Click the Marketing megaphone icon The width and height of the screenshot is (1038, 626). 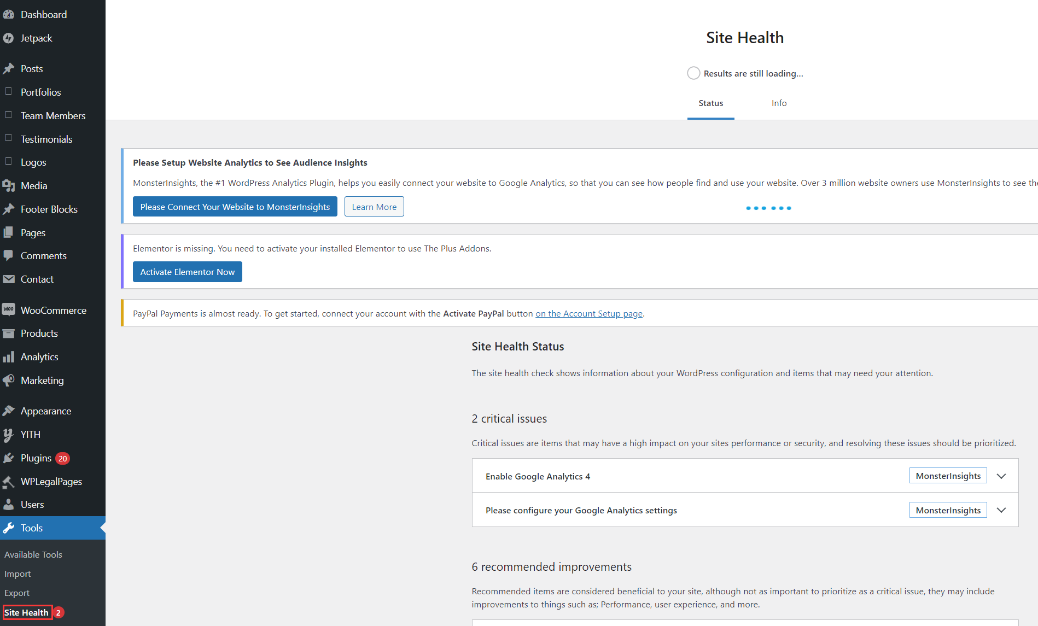click(9, 381)
